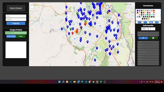Click the southernmost blue marker near Los Patios
This screenshot has height=92, width=164.
tap(95, 60)
